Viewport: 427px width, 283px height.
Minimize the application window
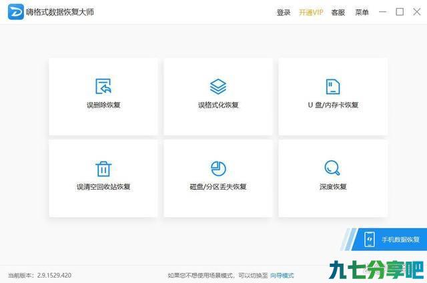click(382, 12)
